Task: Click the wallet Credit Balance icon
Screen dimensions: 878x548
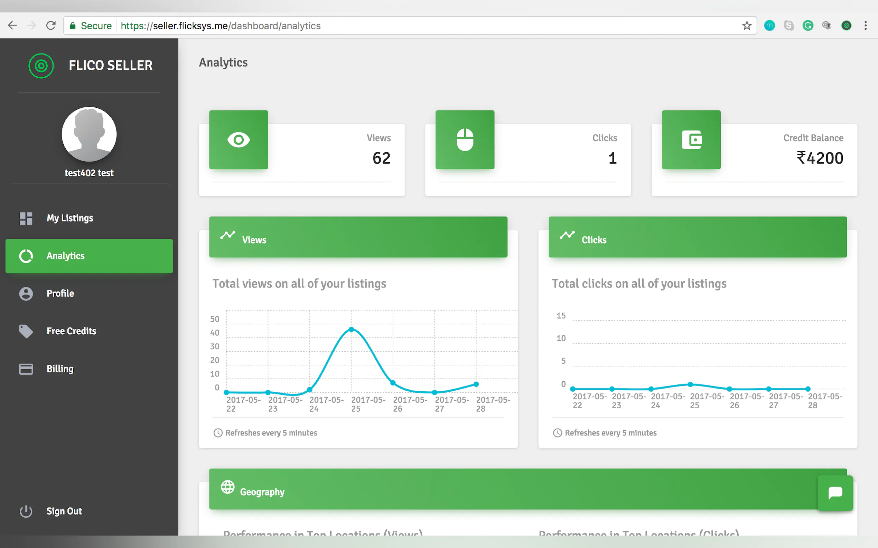Action: pyautogui.click(x=691, y=139)
